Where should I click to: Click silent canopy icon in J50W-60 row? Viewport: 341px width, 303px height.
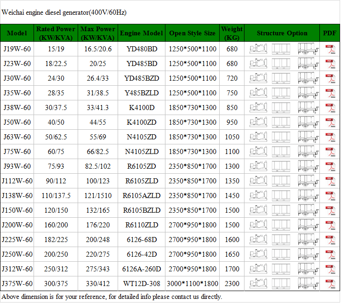pos(281,122)
